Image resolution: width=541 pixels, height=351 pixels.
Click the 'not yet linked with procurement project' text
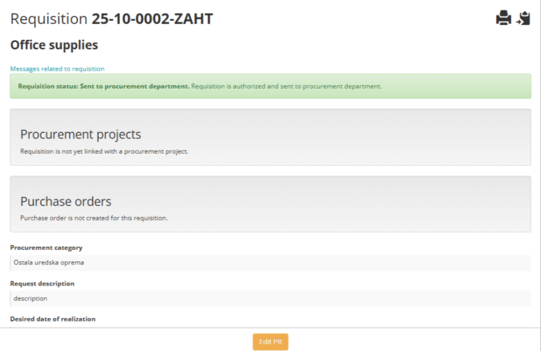point(104,151)
